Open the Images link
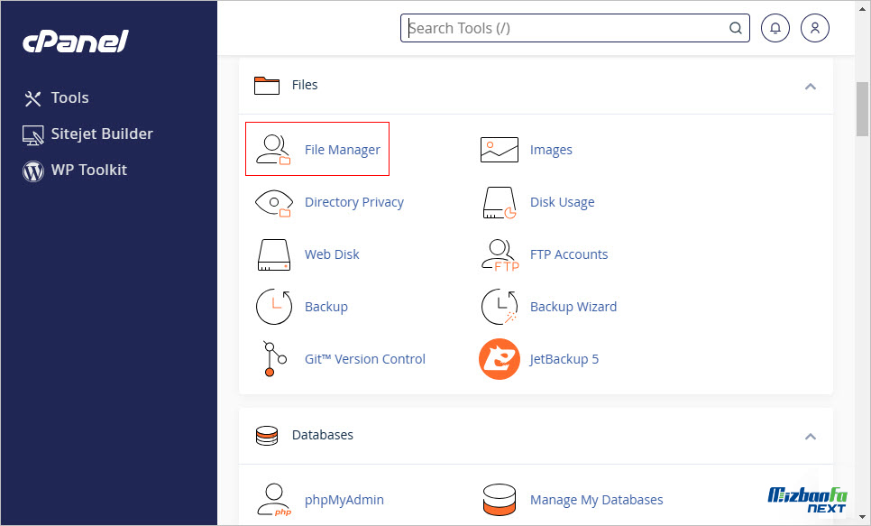 point(551,150)
